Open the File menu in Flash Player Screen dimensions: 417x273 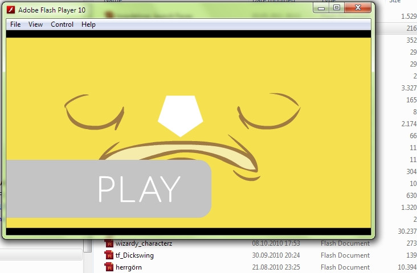(x=15, y=24)
